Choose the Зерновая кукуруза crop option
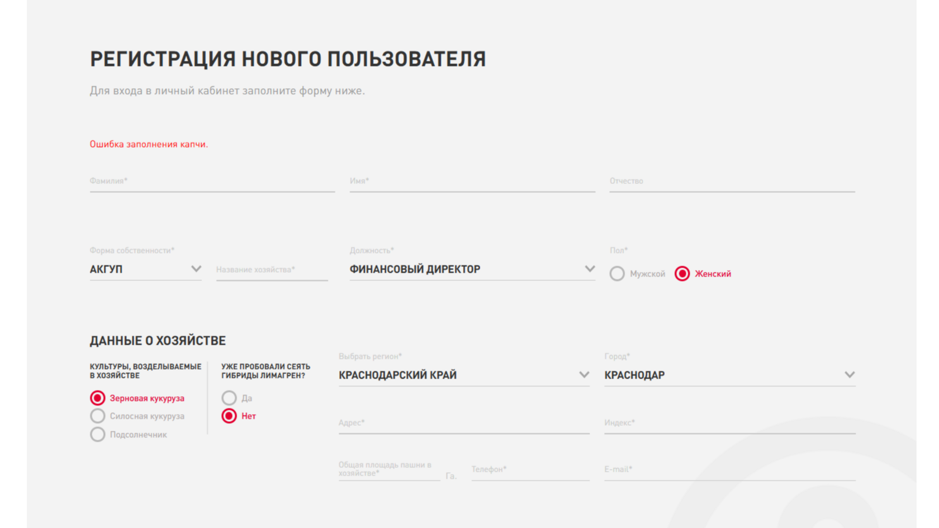This screenshot has height=528, width=939. tap(97, 398)
